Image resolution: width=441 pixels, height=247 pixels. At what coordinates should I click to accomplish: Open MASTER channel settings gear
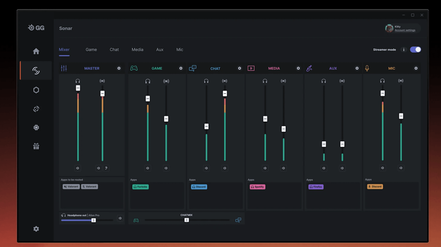pos(119,68)
